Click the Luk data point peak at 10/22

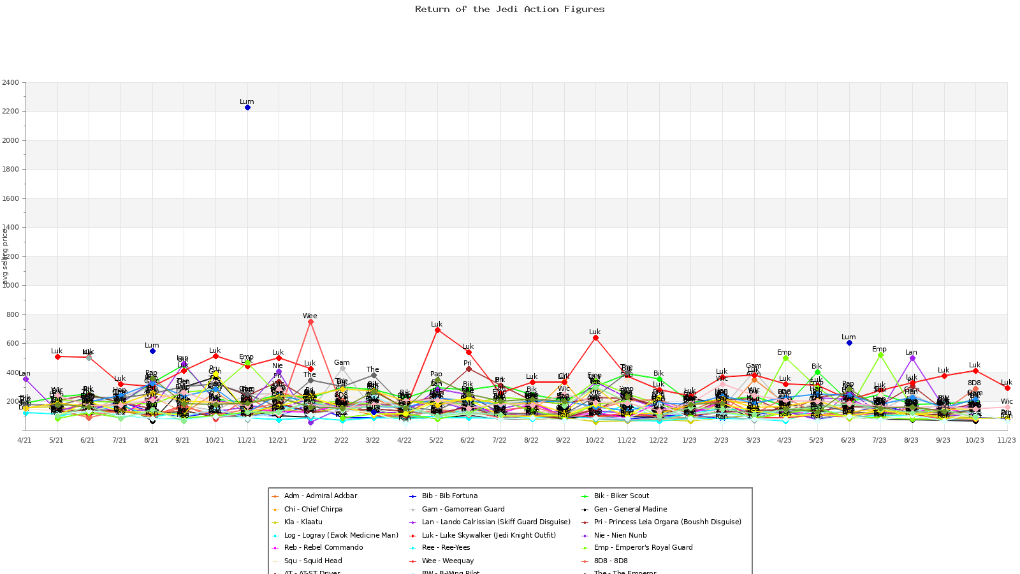[595, 338]
